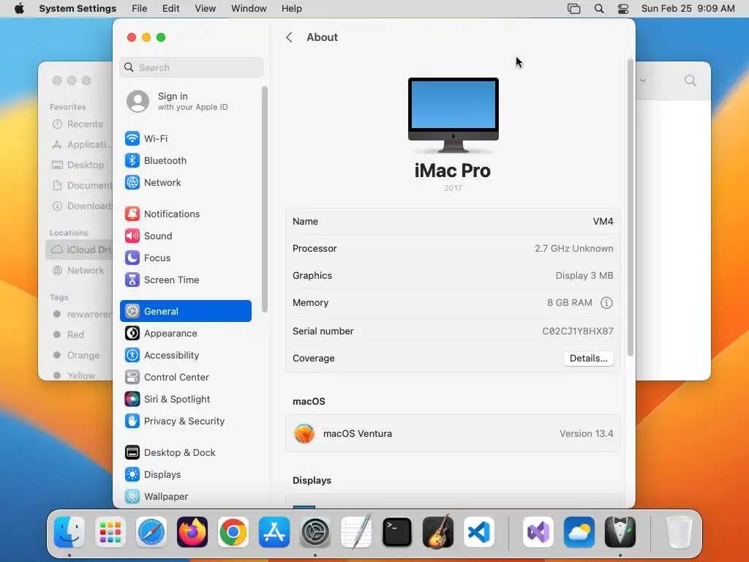749x562 pixels.
Task: Open the Window menu
Action: [249, 9]
